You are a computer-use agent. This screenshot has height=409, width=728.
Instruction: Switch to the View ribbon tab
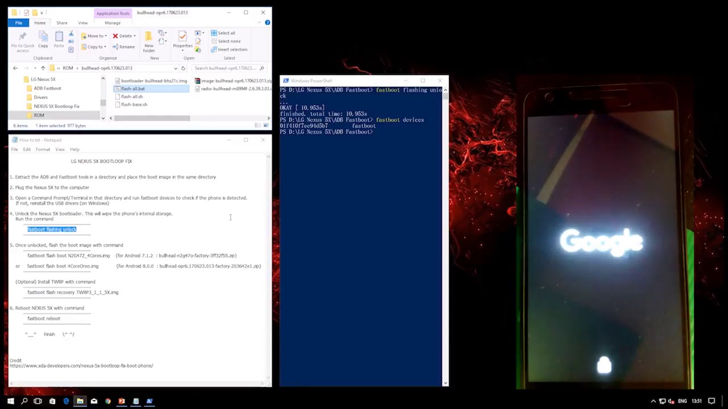[82, 23]
